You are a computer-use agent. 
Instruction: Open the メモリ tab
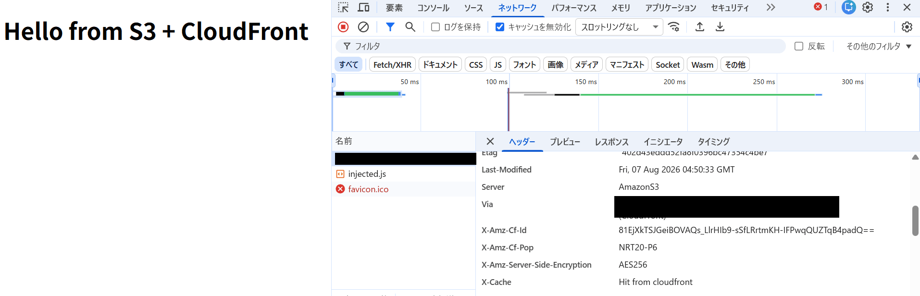[621, 8]
